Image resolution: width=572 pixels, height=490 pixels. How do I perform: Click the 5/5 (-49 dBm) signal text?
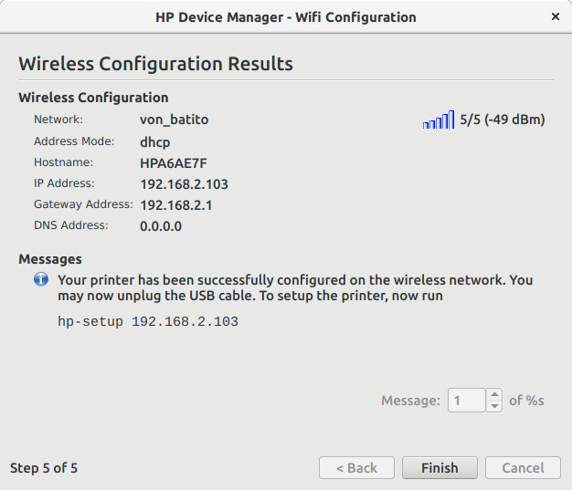point(503,120)
